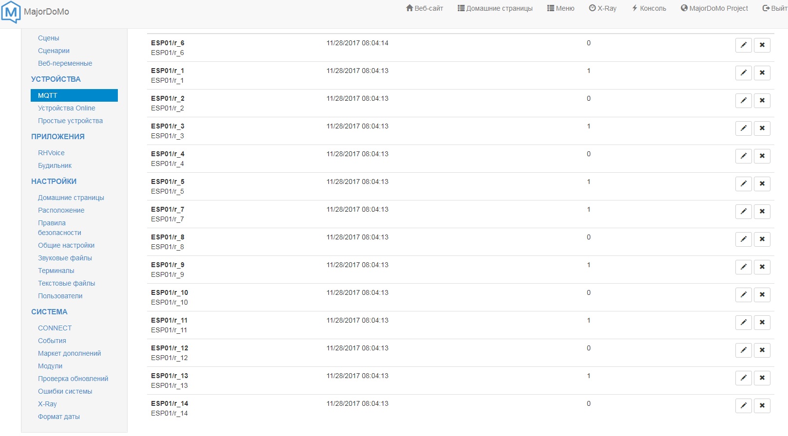Open the Меню top navigation item
This screenshot has height=436, width=788.
point(561,8)
